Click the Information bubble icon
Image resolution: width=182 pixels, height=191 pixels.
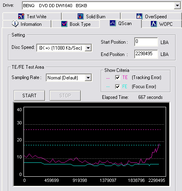pyautogui.click(x=15, y=24)
